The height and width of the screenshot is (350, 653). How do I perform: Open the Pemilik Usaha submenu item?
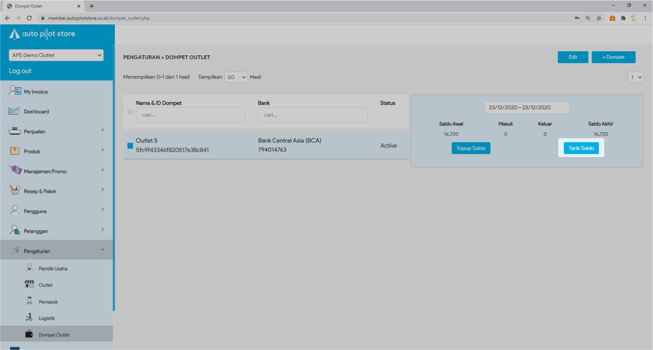(x=53, y=269)
